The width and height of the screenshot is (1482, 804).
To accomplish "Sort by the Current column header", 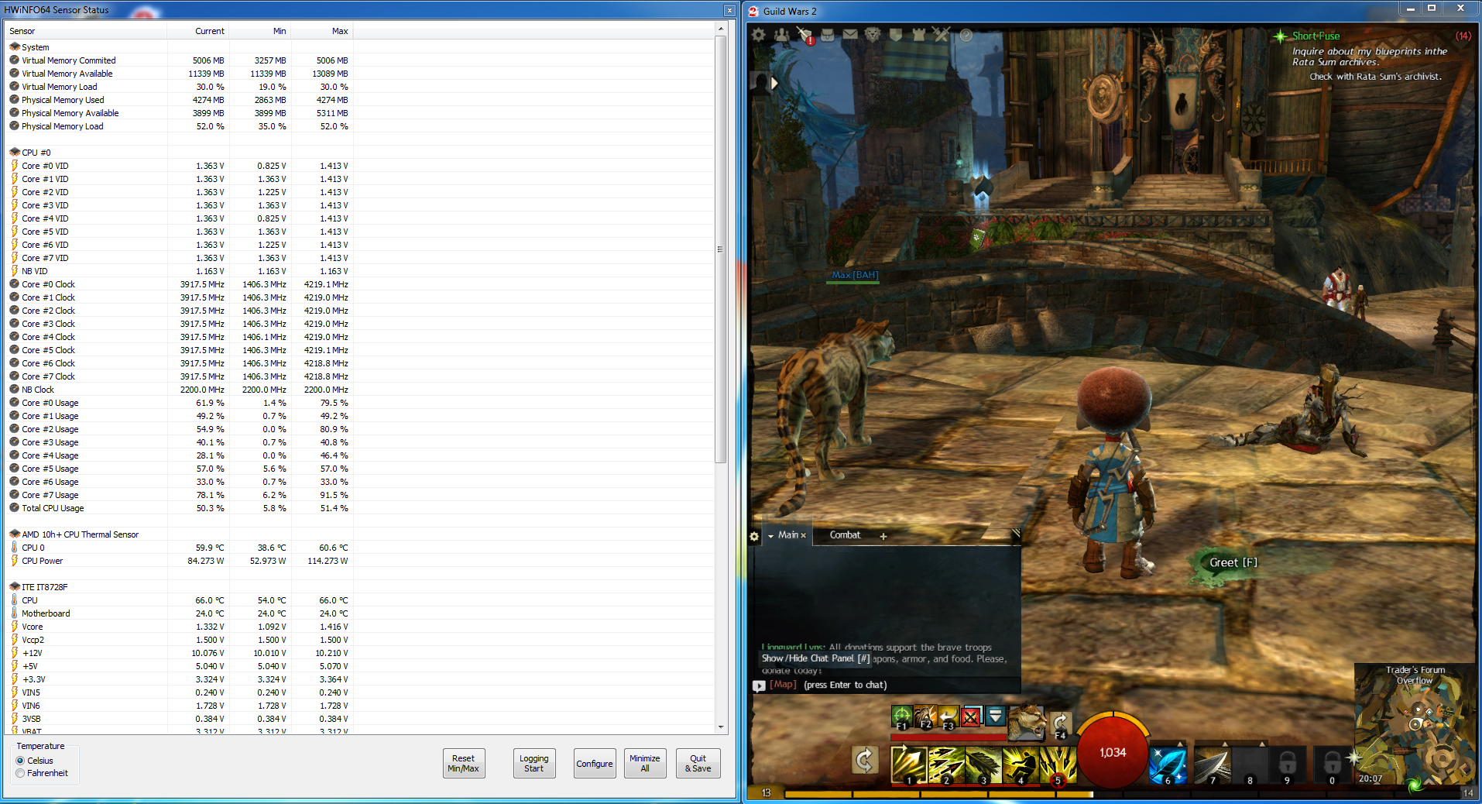I will pyautogui.click(x=198, y=31).
